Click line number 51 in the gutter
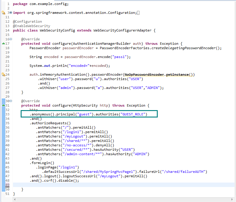The height and width of the screenshot is (202, 236). (x=7, y=194)
